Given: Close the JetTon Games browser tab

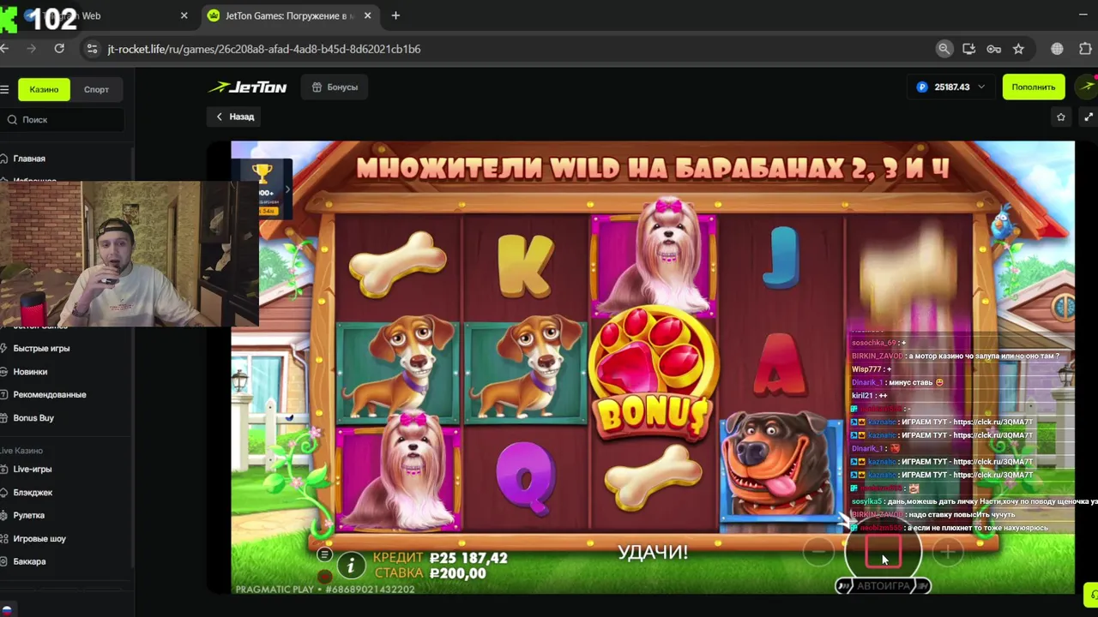Looking at the screenshot, I should (368, 15).
